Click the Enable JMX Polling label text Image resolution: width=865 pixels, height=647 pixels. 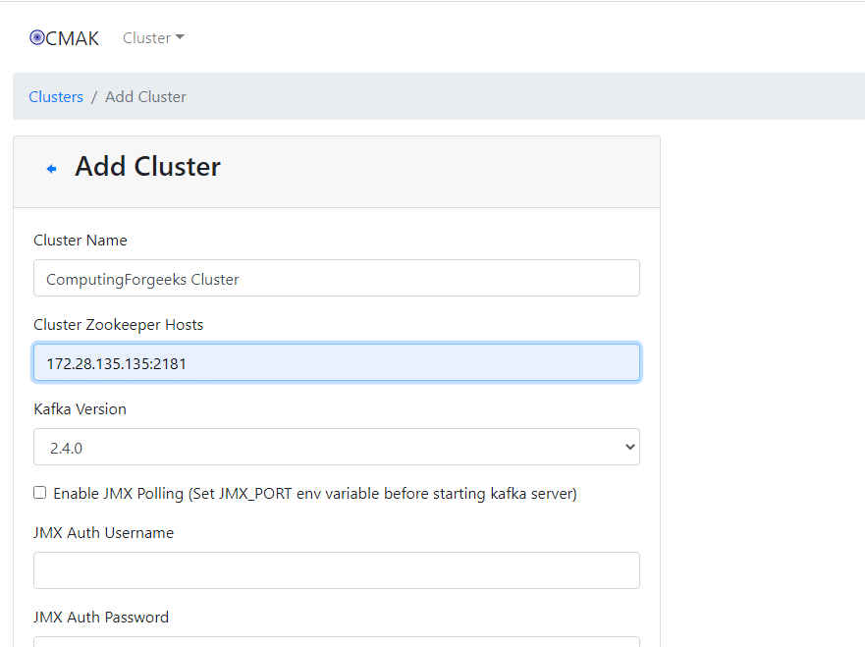point(315,494)
